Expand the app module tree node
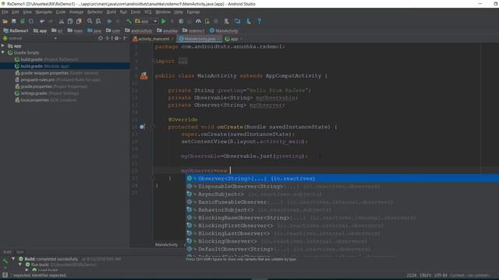 coord(3,46)
